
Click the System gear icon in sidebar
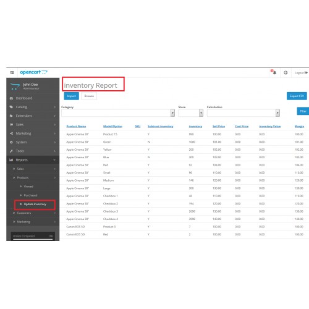click(11, 142)
